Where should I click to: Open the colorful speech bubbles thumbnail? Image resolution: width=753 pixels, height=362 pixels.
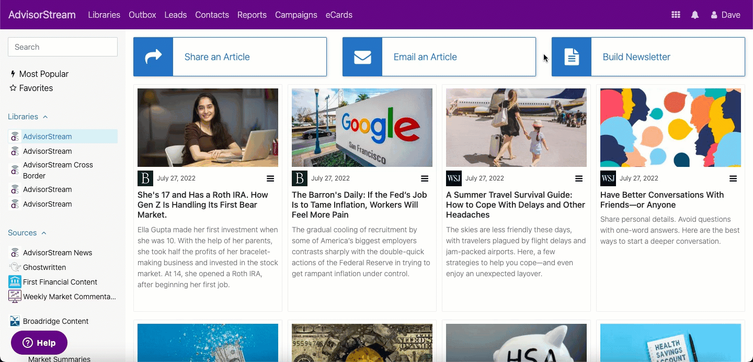(x=670, y=128)
